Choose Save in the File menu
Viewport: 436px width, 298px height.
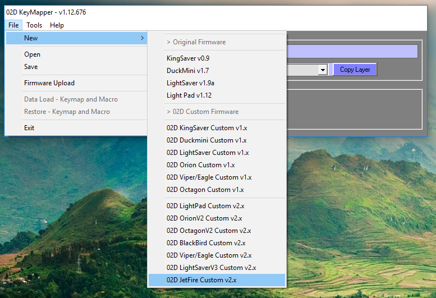(x=31, y=67)
